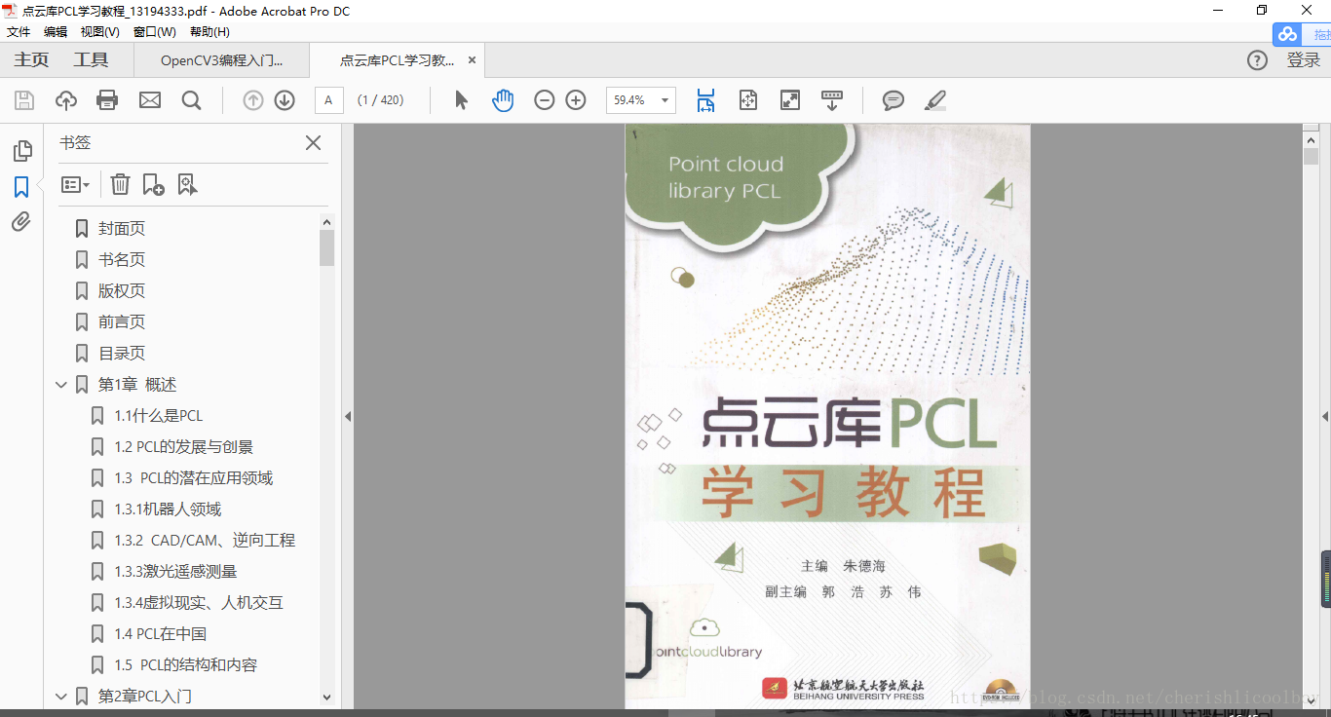Print the document with printer icon
1331x717 pixels.
pos(107,100)
